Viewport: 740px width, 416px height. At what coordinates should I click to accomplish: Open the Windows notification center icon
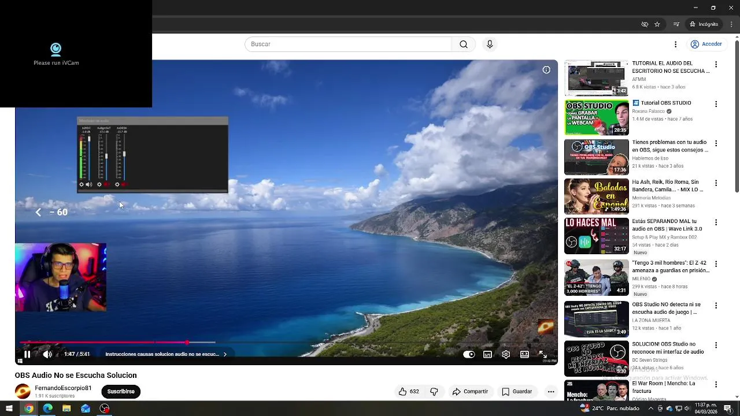pyautogui.click(x=728, y=408)
